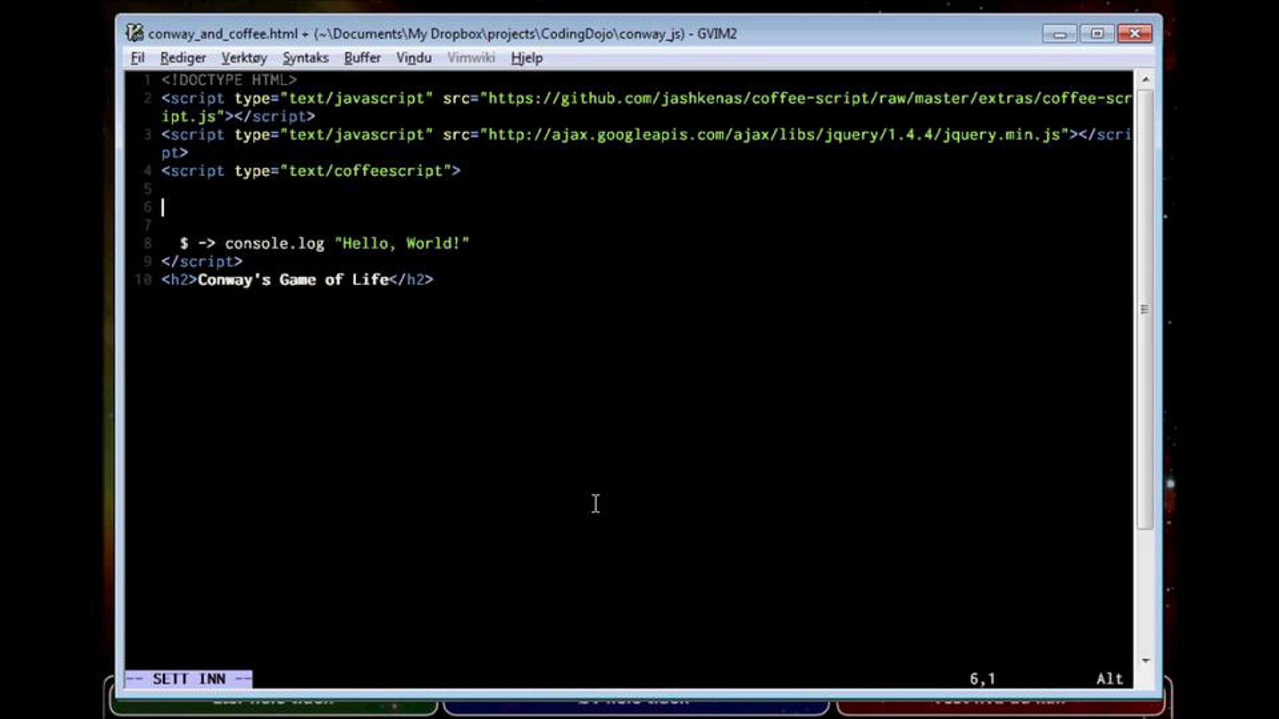Click the Conway's Game of Life heading text
Viewport: 1279px width, 719px height.
pyautogui.click(x=293, y=280)
